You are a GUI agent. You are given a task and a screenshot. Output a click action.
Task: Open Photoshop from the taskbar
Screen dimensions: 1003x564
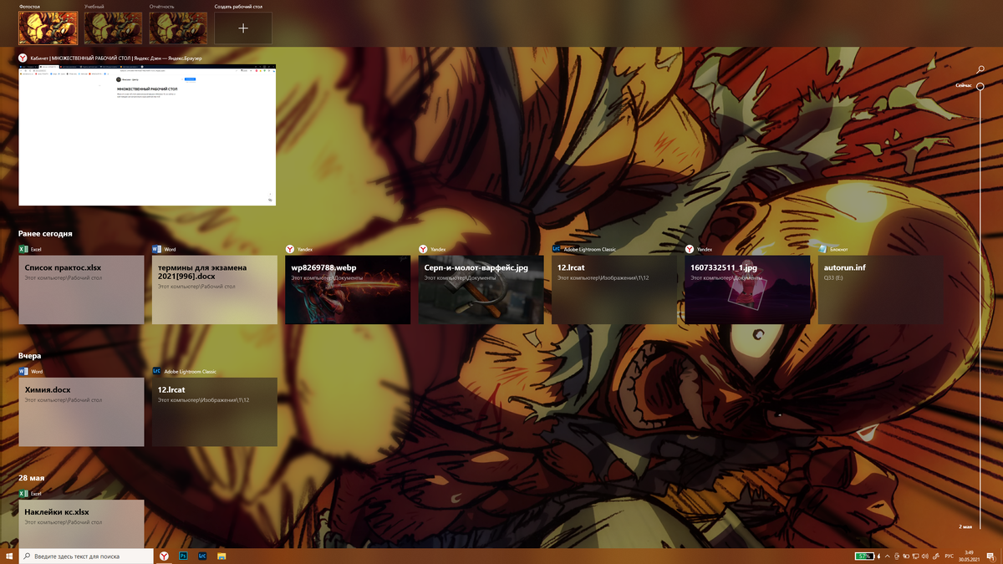(183, 556)
